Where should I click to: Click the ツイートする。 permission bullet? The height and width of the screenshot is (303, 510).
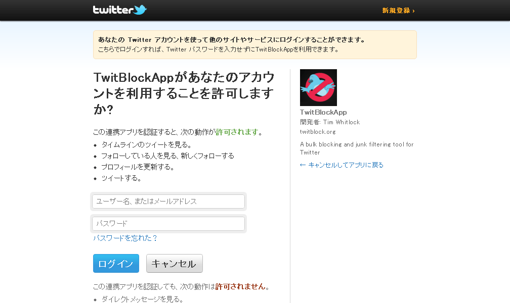[121, 178]
